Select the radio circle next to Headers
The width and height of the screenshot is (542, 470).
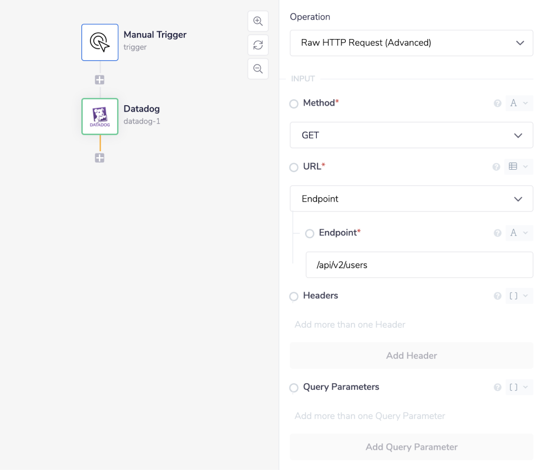(x=293, y=296)
